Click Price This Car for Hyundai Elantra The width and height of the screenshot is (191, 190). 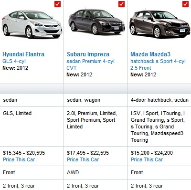19,159
